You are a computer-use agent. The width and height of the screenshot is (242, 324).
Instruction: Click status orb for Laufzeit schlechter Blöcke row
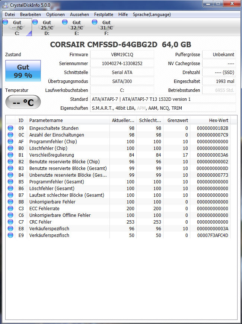point(10,195)
